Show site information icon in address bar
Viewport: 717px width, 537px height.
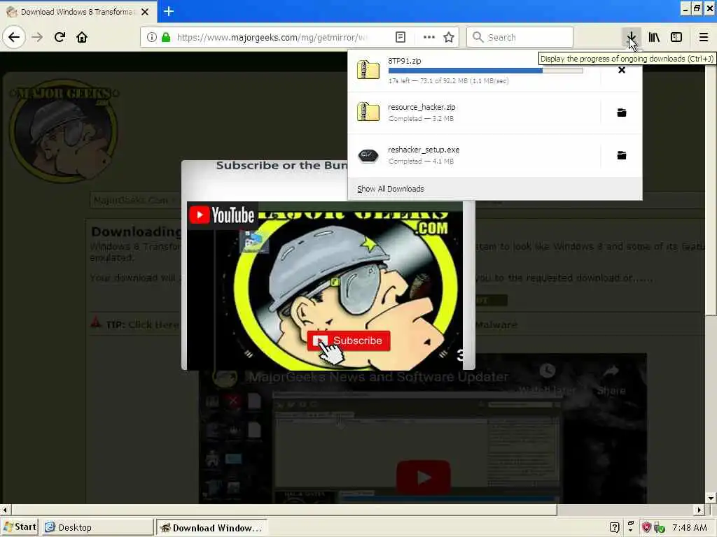[151, 37]
